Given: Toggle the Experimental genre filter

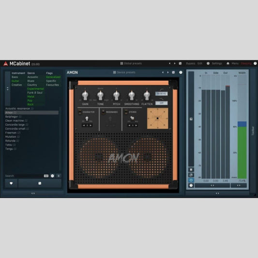Looking at the screenshot, I should coord(35,89).
